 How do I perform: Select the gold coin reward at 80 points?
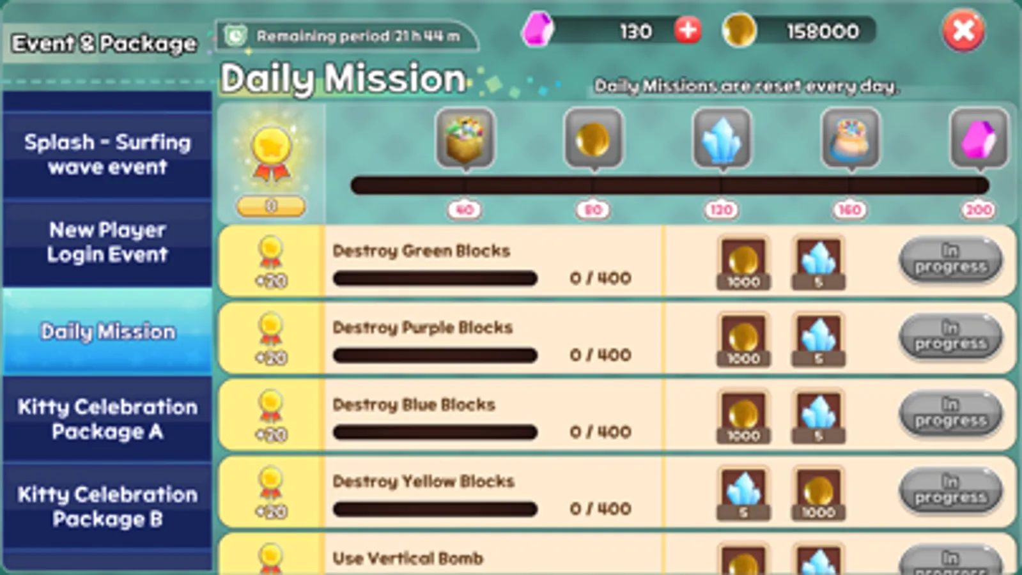pos(593,139)
